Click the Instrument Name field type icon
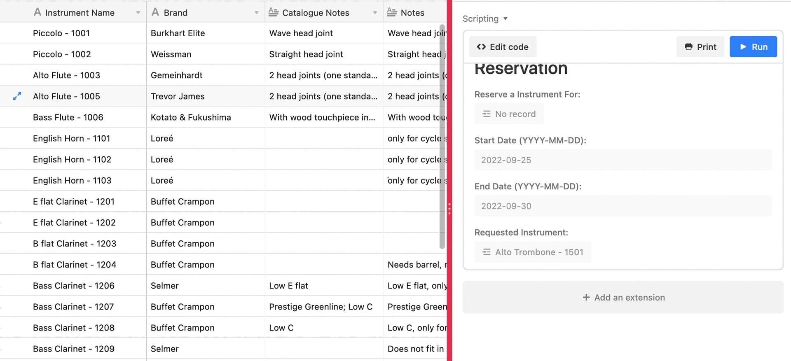 point(37,12)
